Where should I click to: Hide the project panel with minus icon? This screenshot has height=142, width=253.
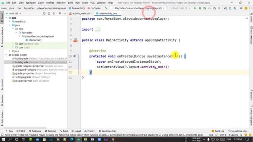pos(65,13)
